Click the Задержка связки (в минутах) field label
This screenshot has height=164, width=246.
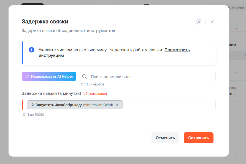tap(51, 93)
